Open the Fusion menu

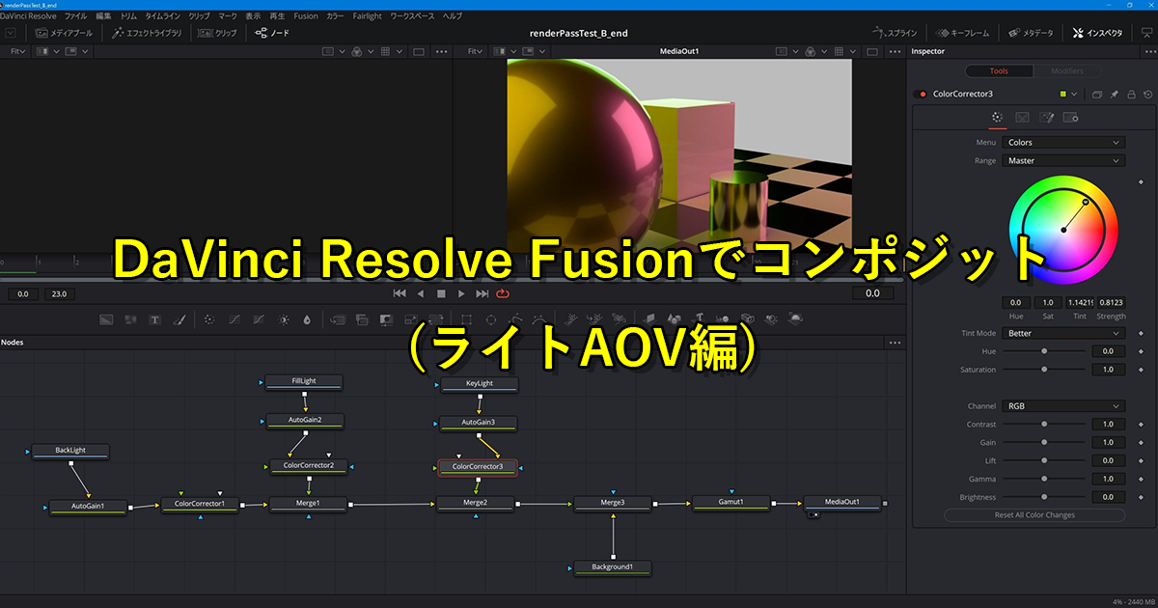point(306,16)
